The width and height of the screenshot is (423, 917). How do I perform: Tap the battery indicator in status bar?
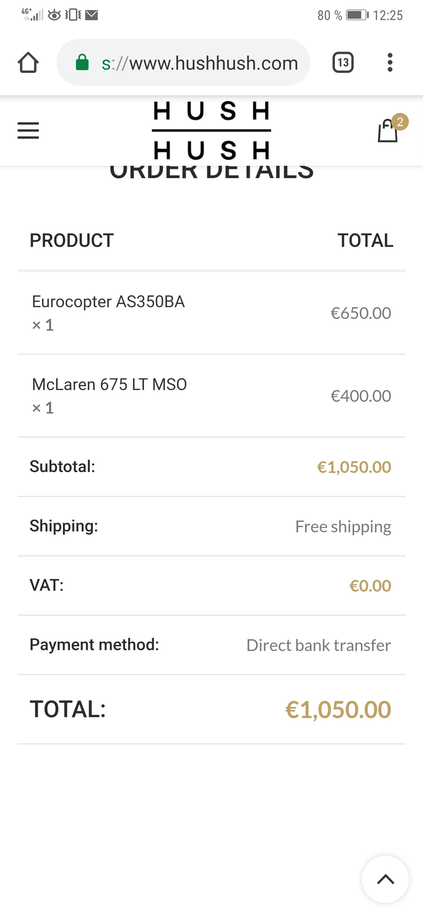357,15
